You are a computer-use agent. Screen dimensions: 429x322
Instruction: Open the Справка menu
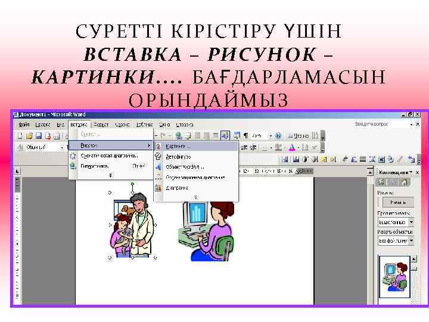point(185,125)
